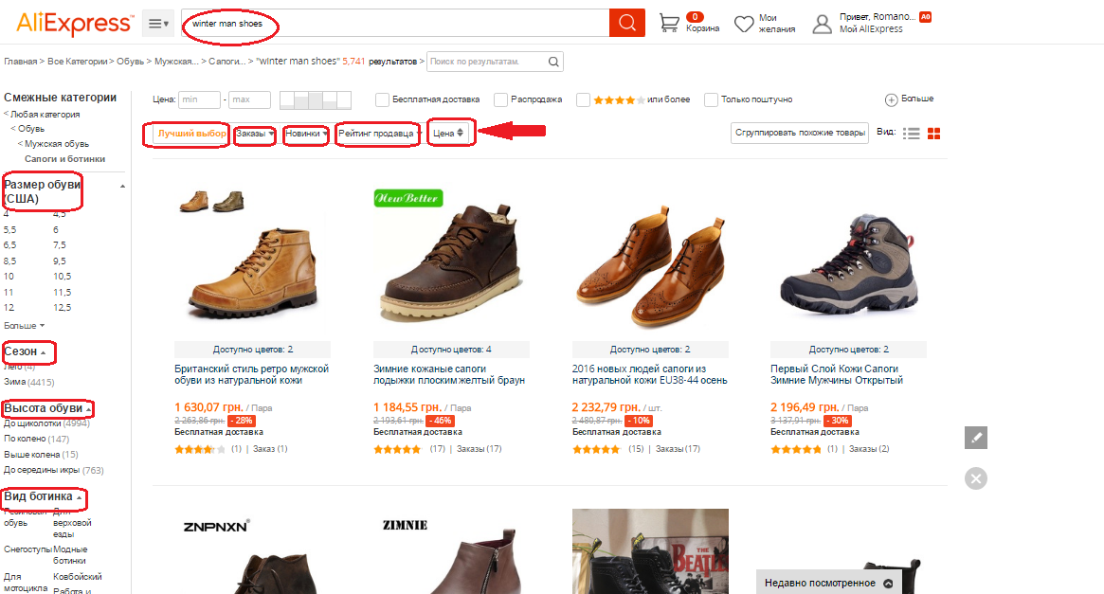1104x594 pixels.
Task: Toggle Только поштучно checkbox
Action: point(711,99)
